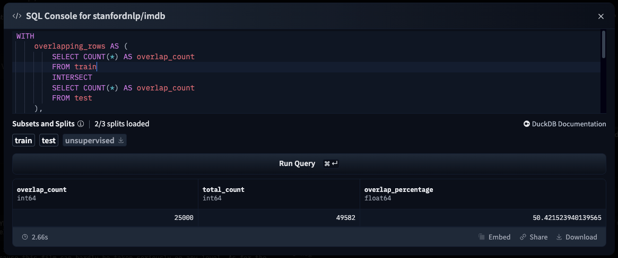
Task: Toggle the test split chip
Action: click(49, 141)
